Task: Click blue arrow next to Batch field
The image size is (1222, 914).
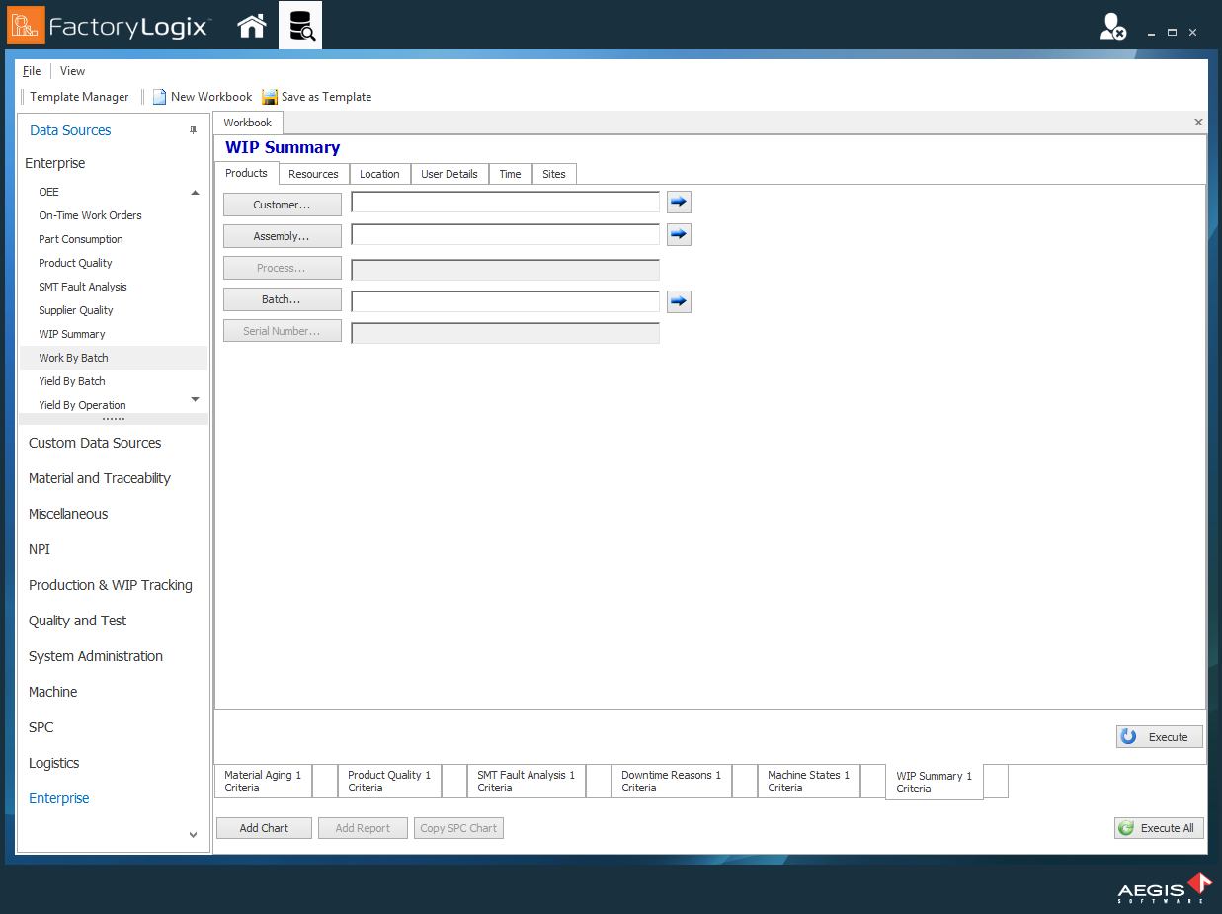Action: coord(679,301)
